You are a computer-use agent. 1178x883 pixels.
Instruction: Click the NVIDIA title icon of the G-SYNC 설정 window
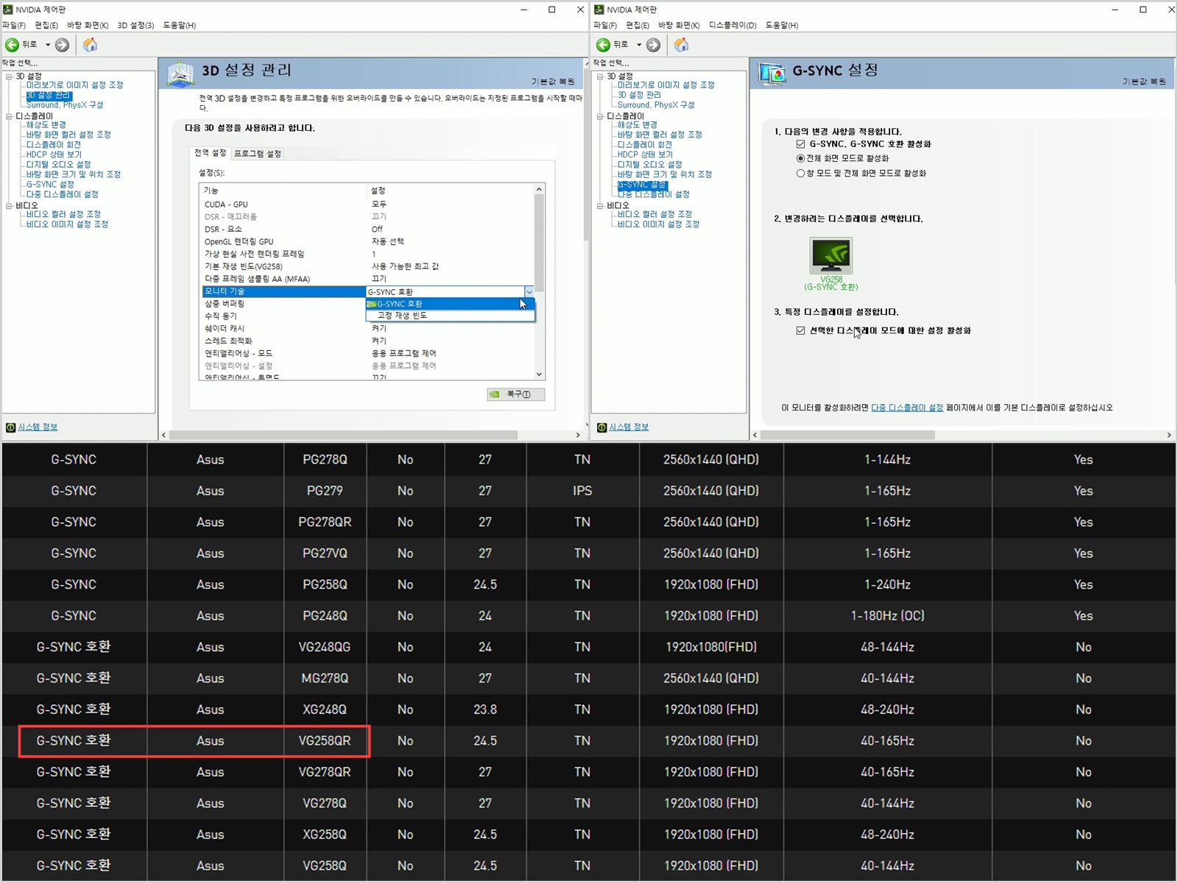click(599, 10)
